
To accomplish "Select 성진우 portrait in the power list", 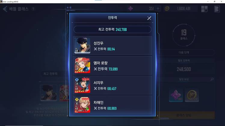I will point(82,45).
